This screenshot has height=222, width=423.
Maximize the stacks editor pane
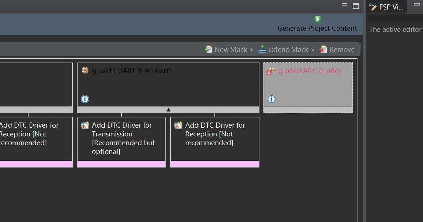[356, 6]
